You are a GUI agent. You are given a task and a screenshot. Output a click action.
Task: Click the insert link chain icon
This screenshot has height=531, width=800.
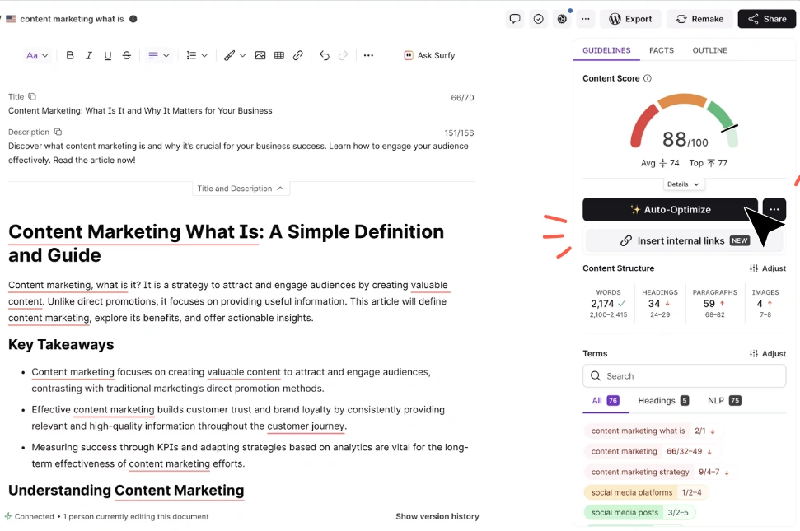tap(298, 55)
